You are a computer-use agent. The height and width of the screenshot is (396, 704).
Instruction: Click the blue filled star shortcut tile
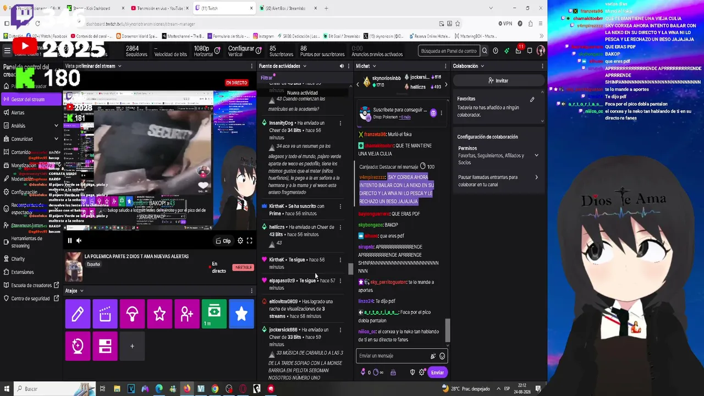[241, 313]
